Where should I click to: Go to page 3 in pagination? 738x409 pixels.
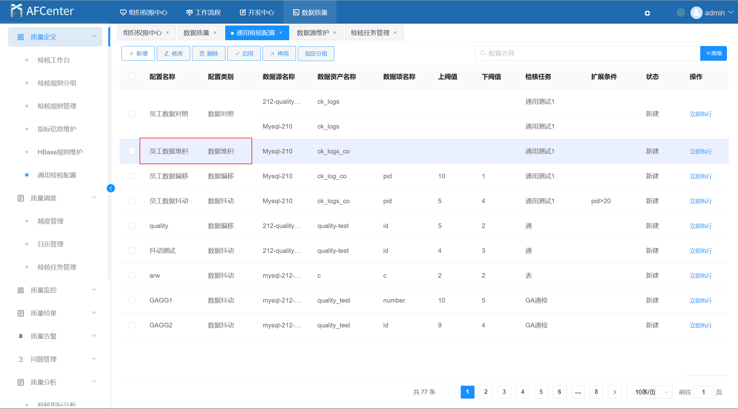tap(504, 392)
